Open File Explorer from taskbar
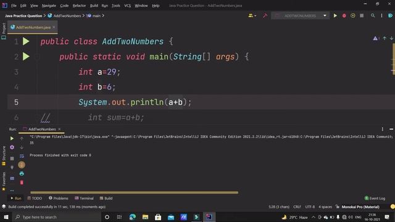Viewport: 395px width, 222px height. 145,217
